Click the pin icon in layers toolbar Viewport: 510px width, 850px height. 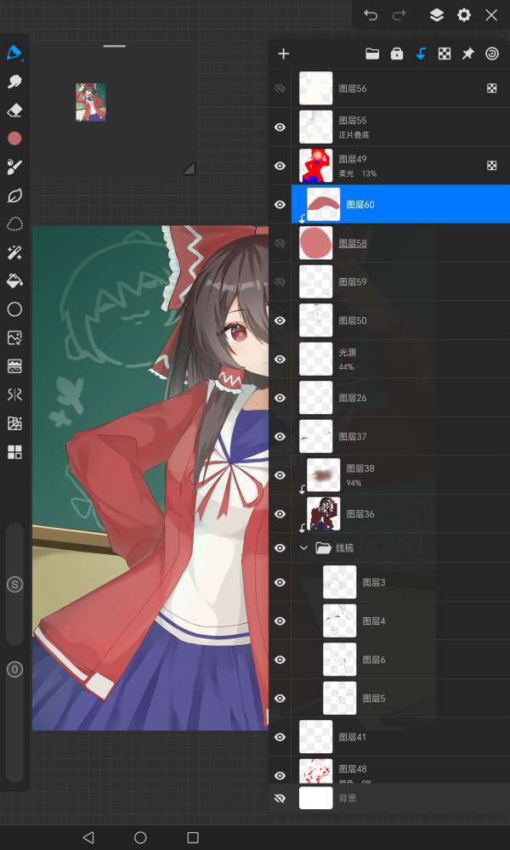[467, 54]
